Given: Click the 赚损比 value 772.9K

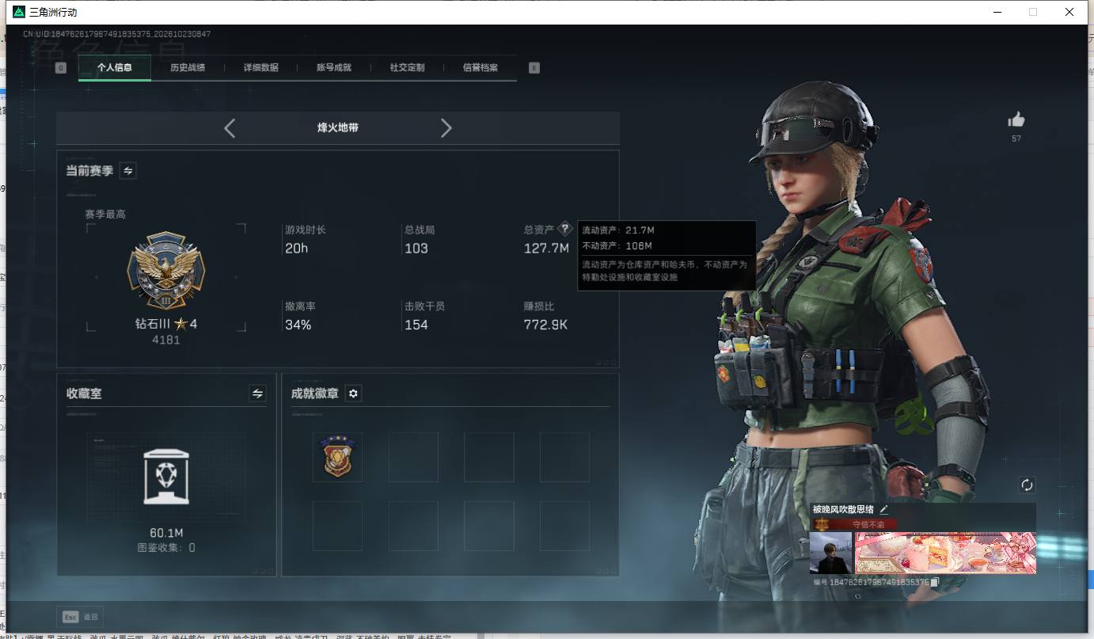Looking at the screenshot, I should (546, 325).
